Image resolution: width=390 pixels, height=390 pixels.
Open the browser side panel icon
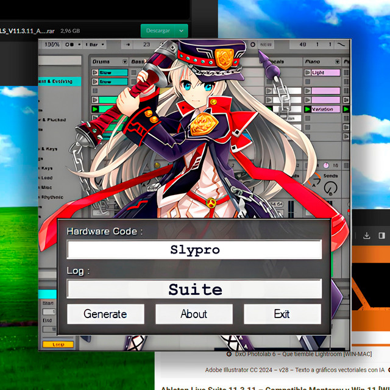tap(381, 236)
